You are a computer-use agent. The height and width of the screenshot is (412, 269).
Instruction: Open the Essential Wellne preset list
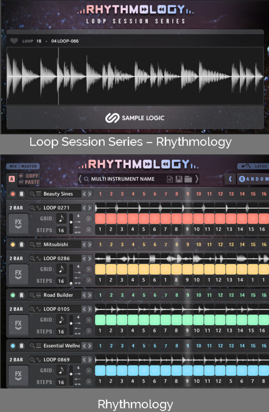click(39, 346)
